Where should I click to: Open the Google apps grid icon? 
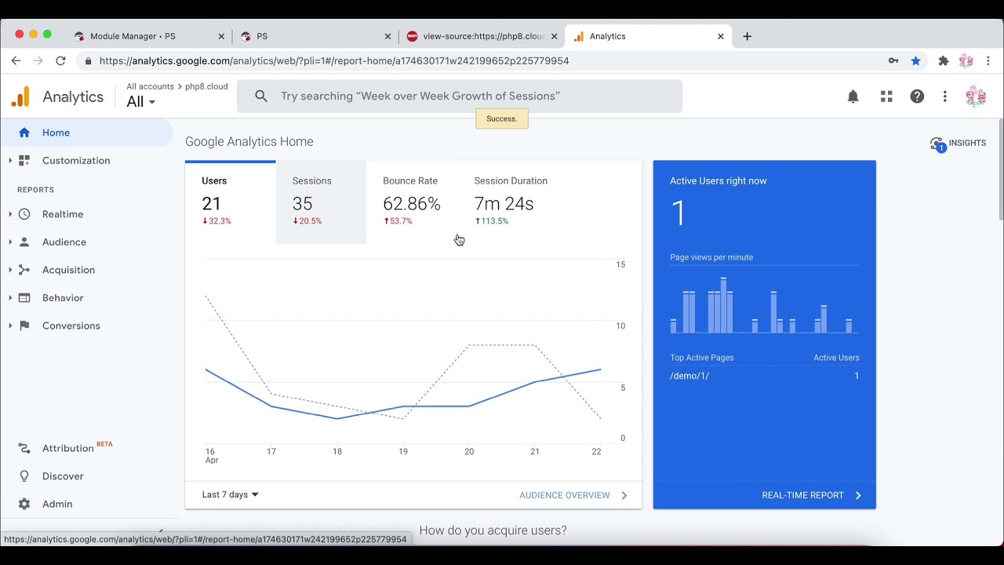(x=886, y=97)
